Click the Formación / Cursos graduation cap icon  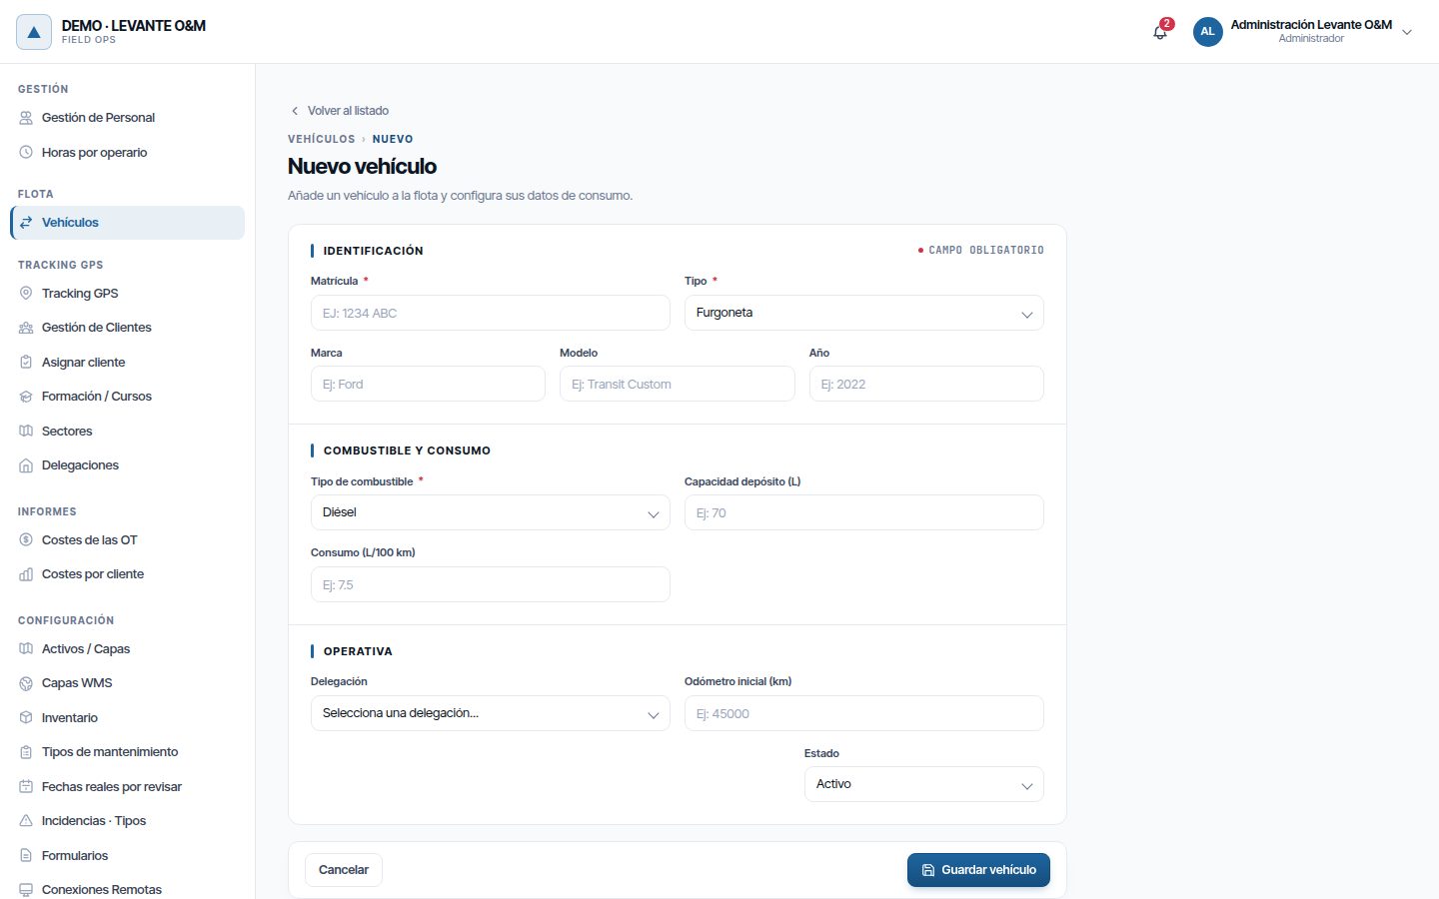click(x=26, y=397)
